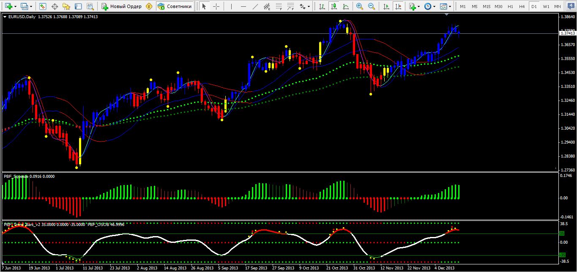Switch to M1 timeframe

coord(463,6)
